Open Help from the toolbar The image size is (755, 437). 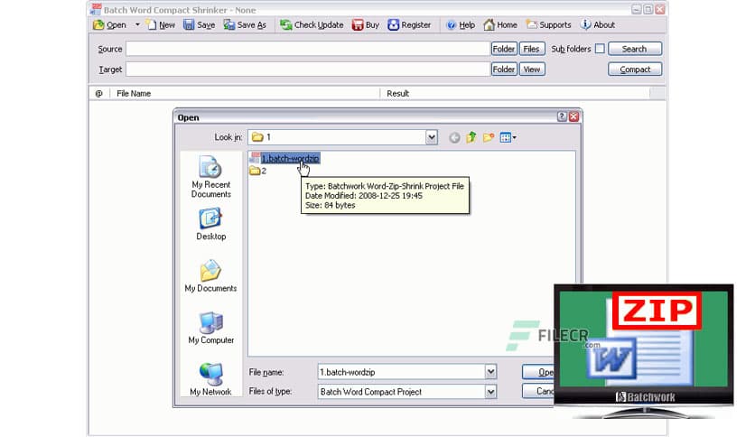pyautogui.click(x=461, y=25)
